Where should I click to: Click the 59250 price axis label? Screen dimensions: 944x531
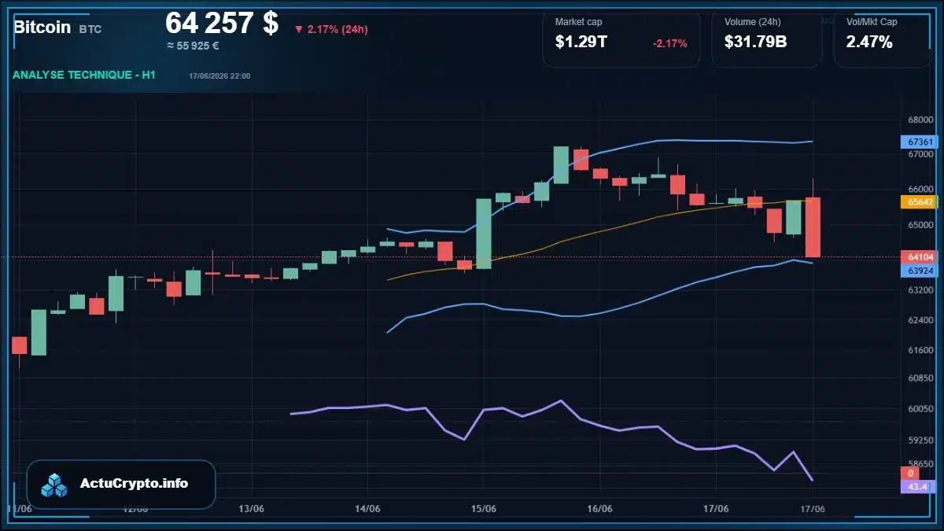(x=920, y=440)
